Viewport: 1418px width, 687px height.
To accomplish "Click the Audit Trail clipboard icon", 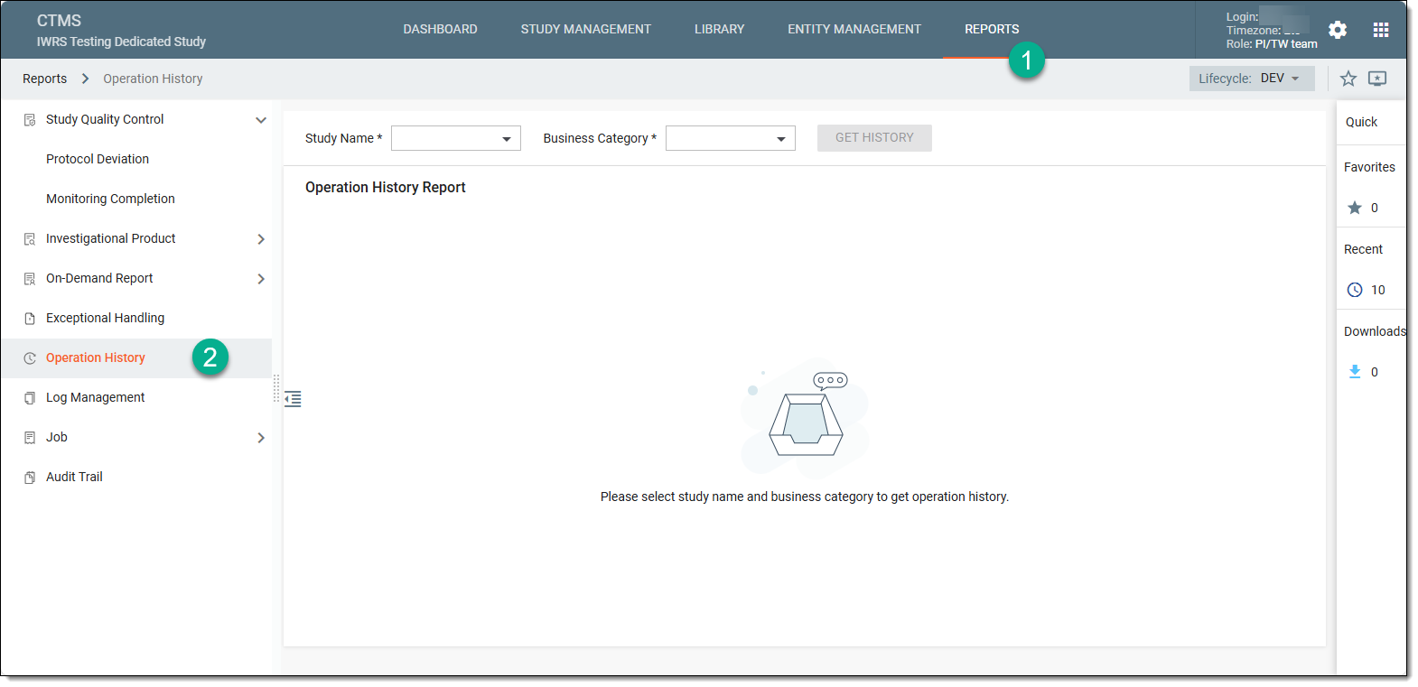I will tap(30, 478).
